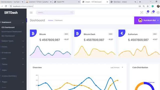
Task: Collapse the Dashboard sidebar section
Action: (23, 22)
